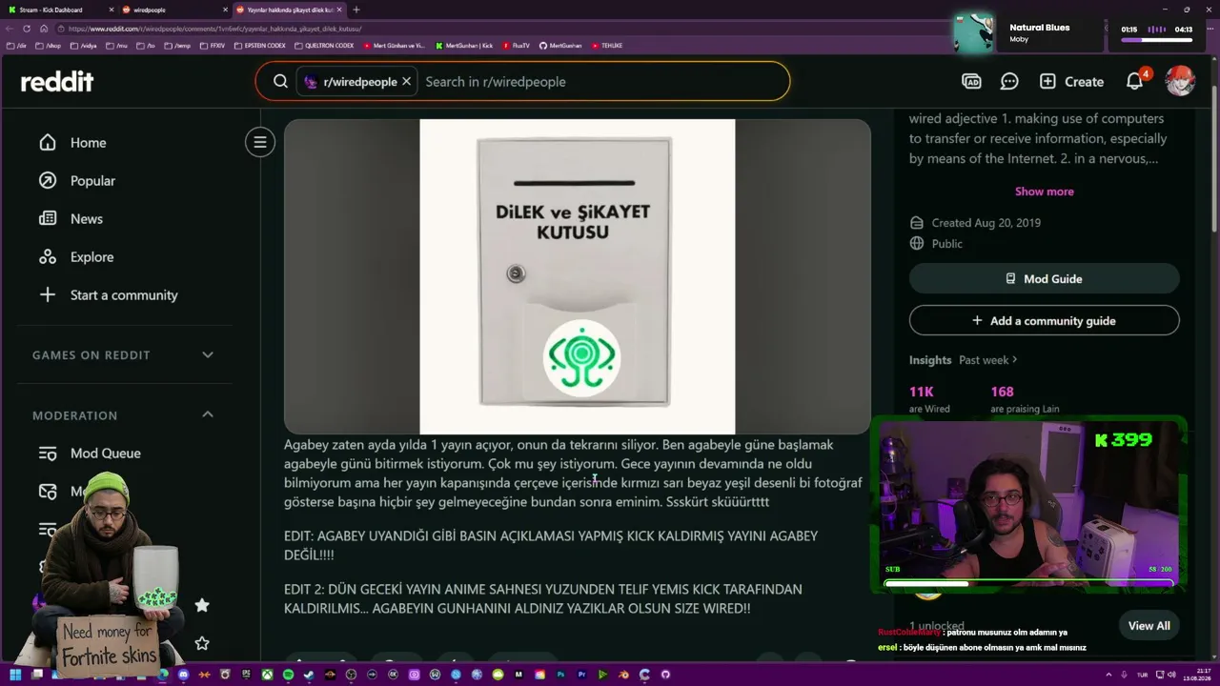
Task: Open Spotify from the taskbar
Action: [x=288, y=675]
